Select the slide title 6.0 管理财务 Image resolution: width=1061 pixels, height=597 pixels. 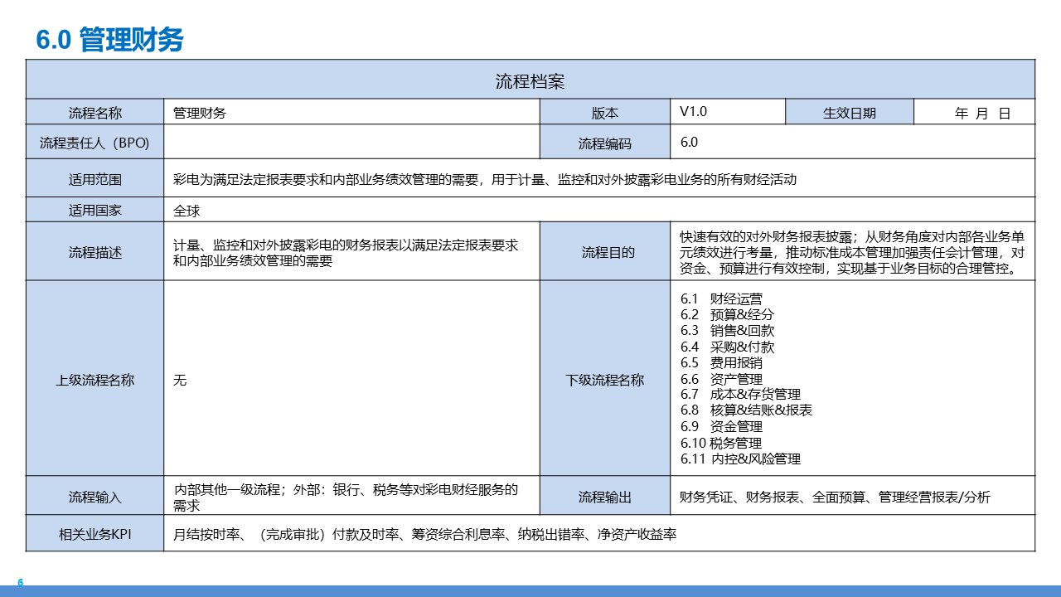[110, 39]
